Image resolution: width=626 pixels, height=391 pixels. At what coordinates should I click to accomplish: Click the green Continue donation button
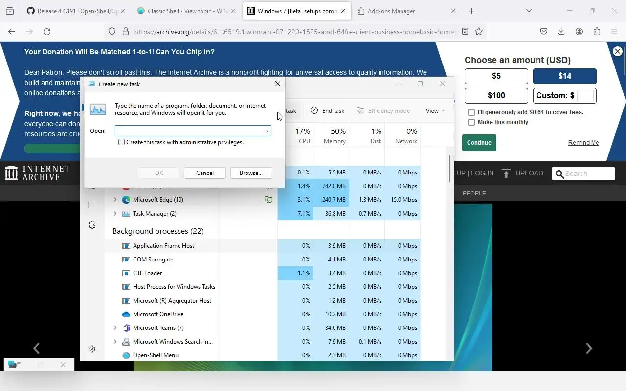coord(479,143)
